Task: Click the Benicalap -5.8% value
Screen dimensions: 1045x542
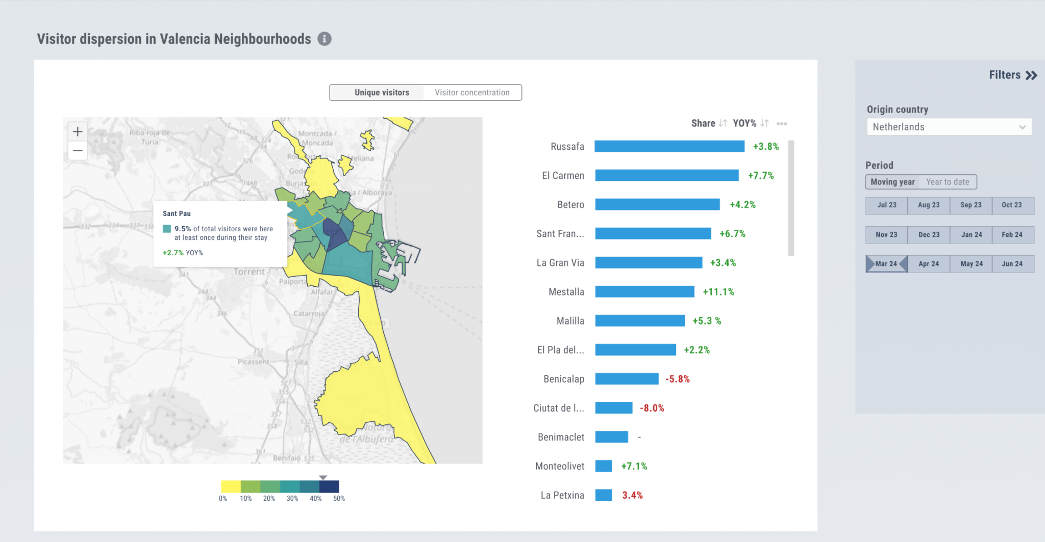Action: click(x=677, y=379)
